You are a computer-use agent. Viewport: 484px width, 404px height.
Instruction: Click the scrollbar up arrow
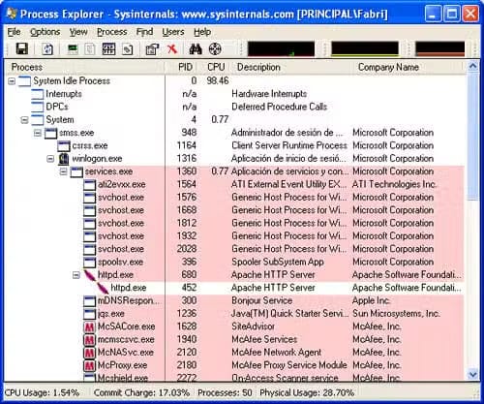coord(472,67)
